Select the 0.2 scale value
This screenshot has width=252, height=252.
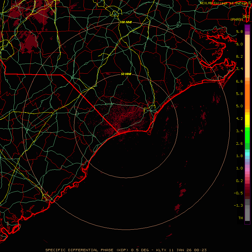click(239, 181)
